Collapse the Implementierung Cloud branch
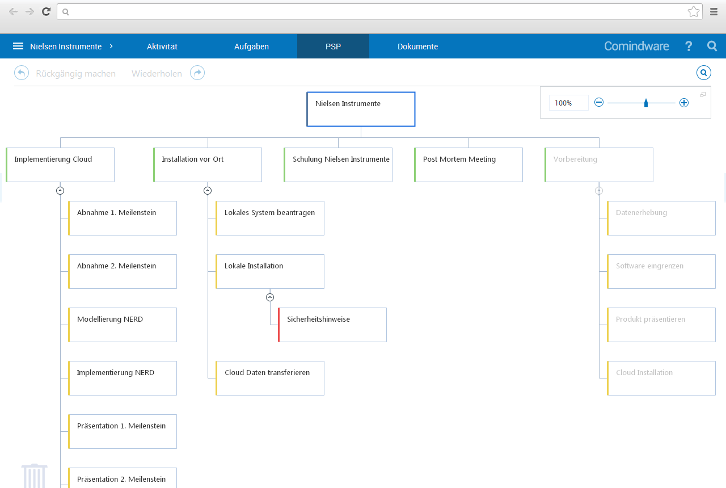726x488 pixels. 60,191
